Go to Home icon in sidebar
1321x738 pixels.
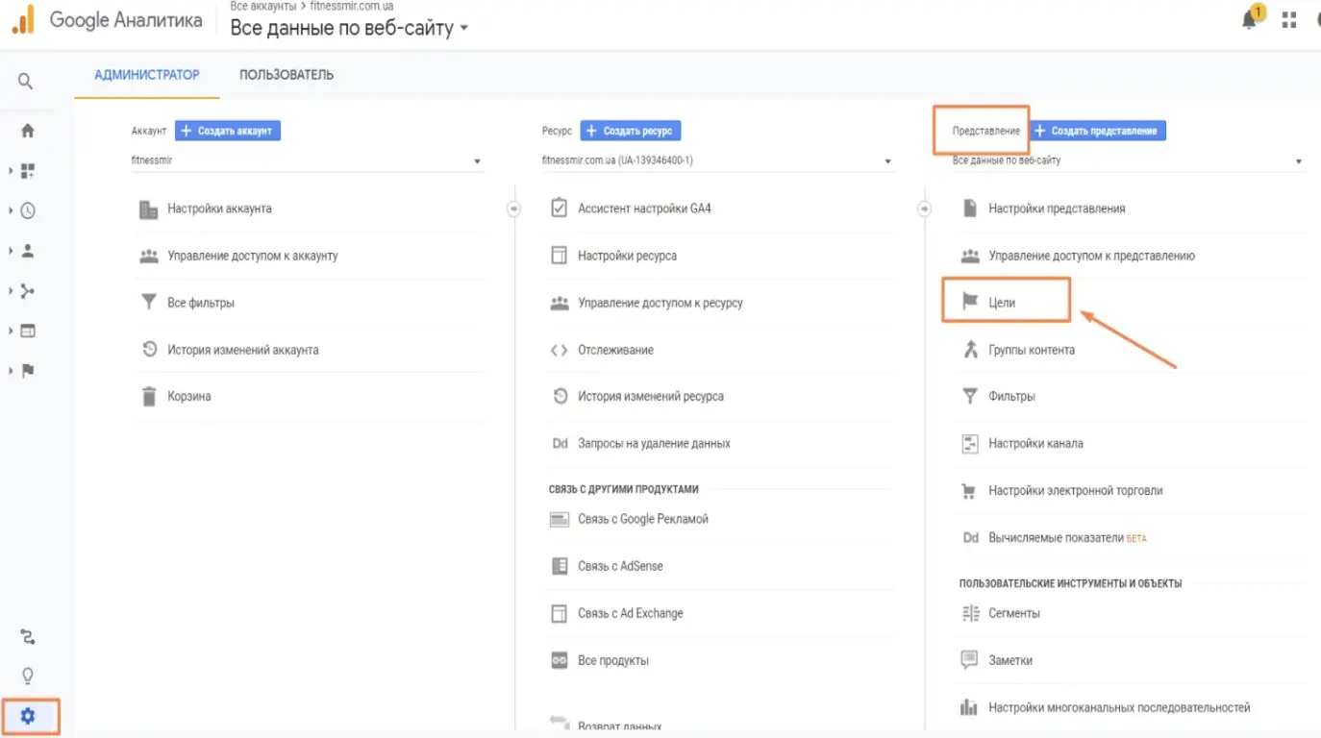27,131
